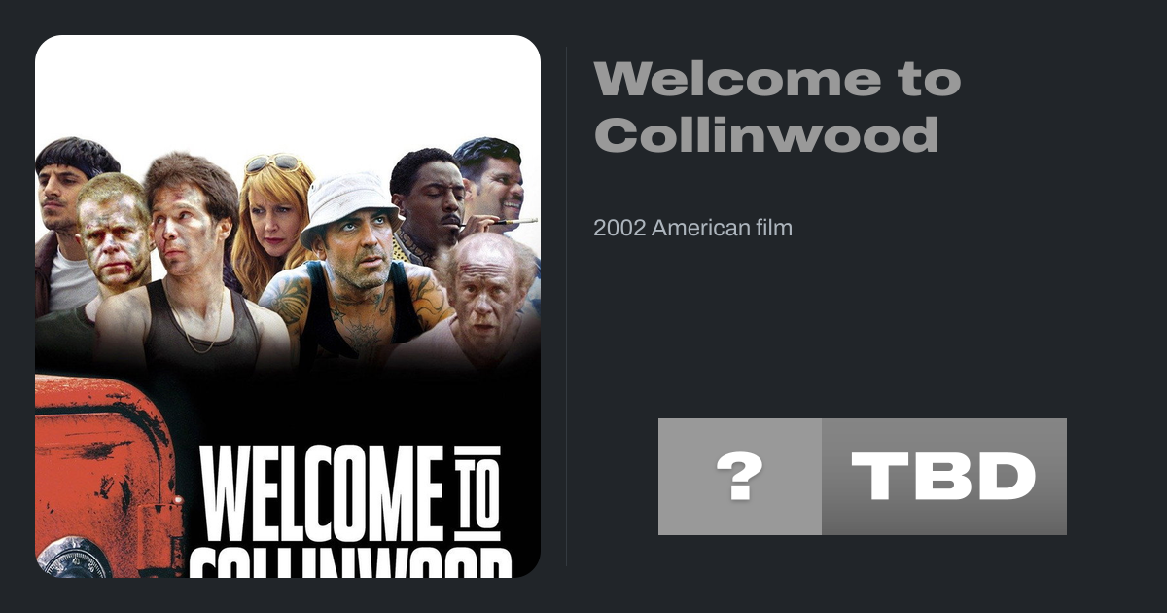
Task: Select the "2002 American film" description text
Action: click(x=692, y=229)
